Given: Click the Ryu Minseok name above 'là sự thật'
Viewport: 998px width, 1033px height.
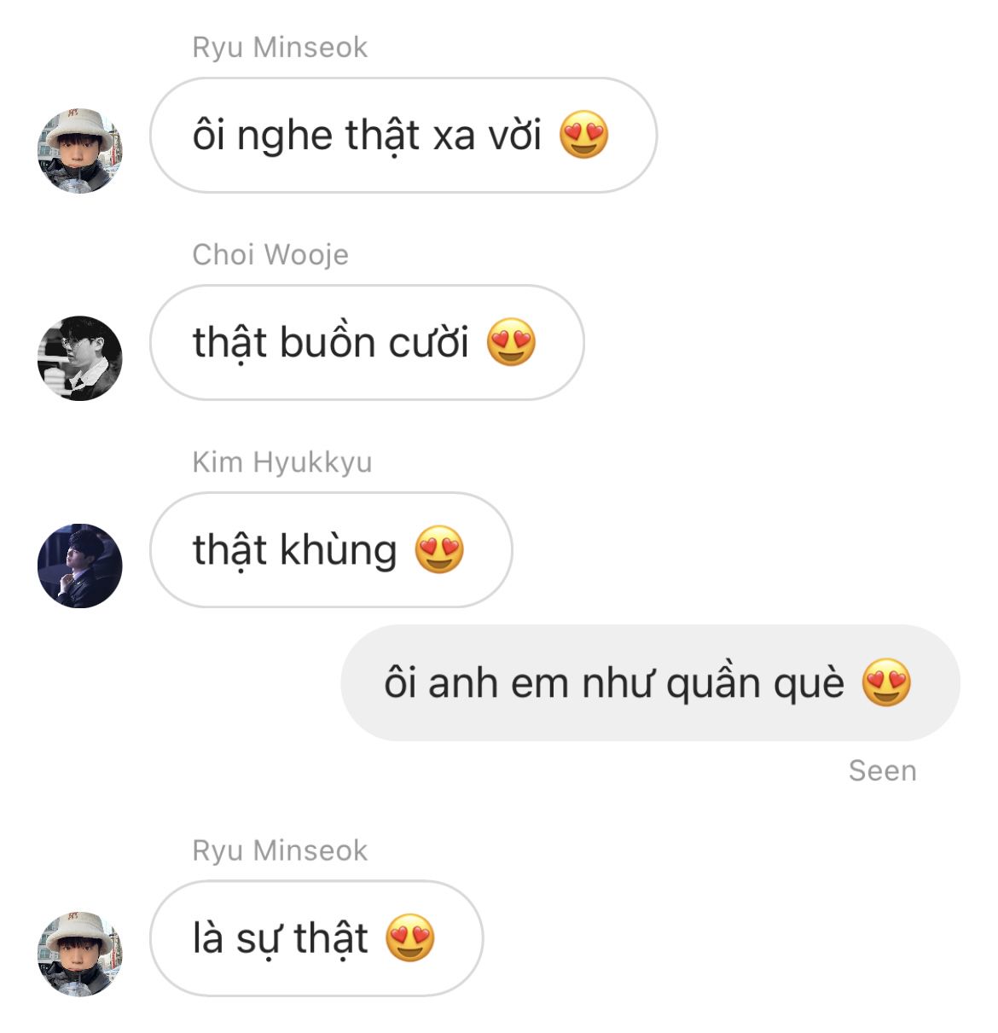Looking at the screenshot, I should (280, 850).
